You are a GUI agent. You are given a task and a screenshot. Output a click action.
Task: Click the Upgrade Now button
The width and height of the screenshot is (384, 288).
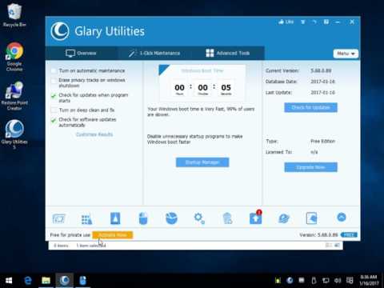pyautogui.click(x=310, y=167)
